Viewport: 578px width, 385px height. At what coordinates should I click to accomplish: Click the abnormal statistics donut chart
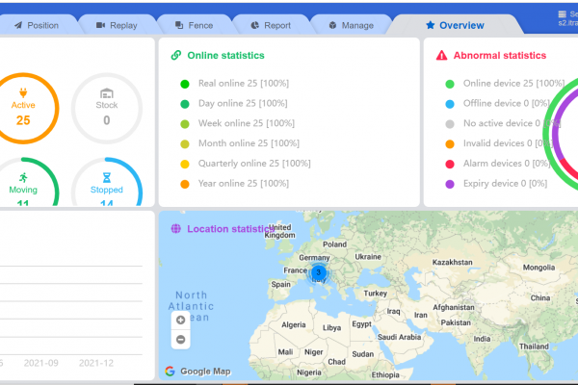562,133
